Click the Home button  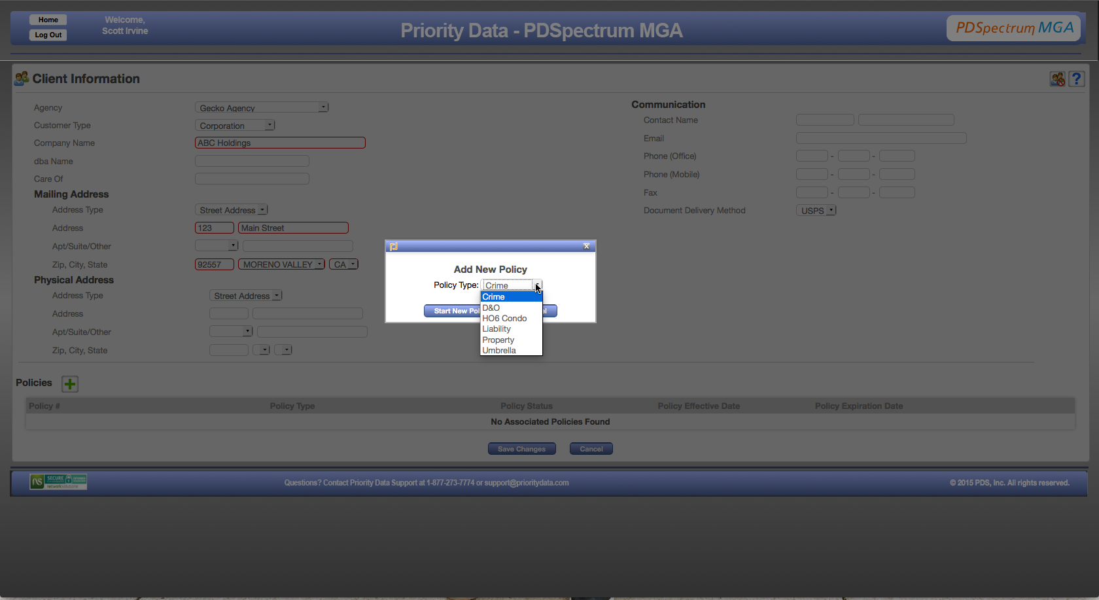coord(48,20)
